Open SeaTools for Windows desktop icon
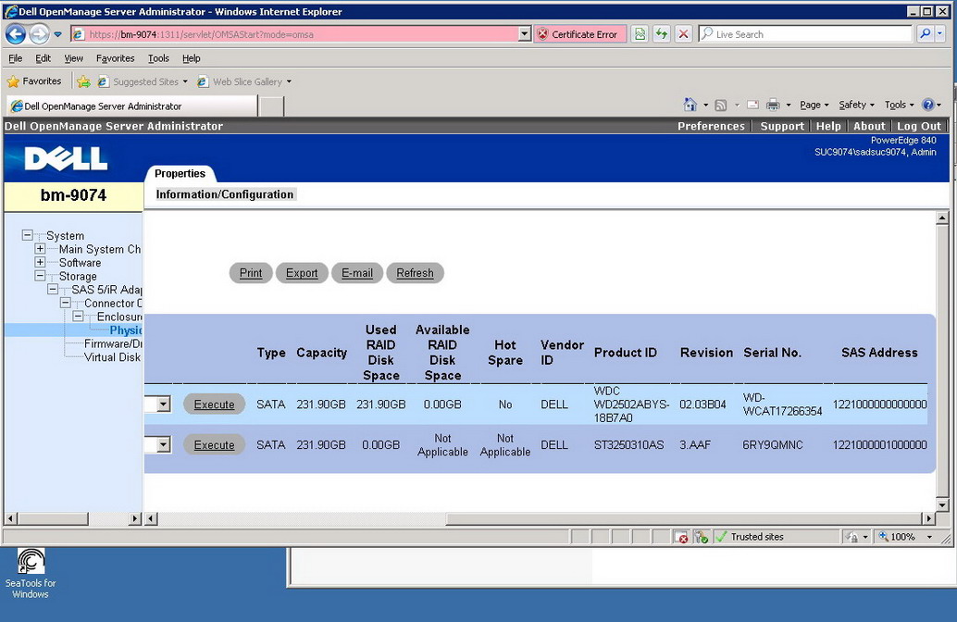957x622 pixels. click(x=31, y=573)
